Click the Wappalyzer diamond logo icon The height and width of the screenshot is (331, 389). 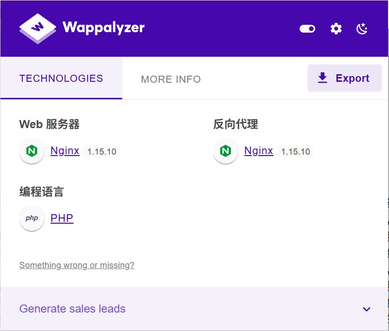pyautogui.click(x=38, y=28)
